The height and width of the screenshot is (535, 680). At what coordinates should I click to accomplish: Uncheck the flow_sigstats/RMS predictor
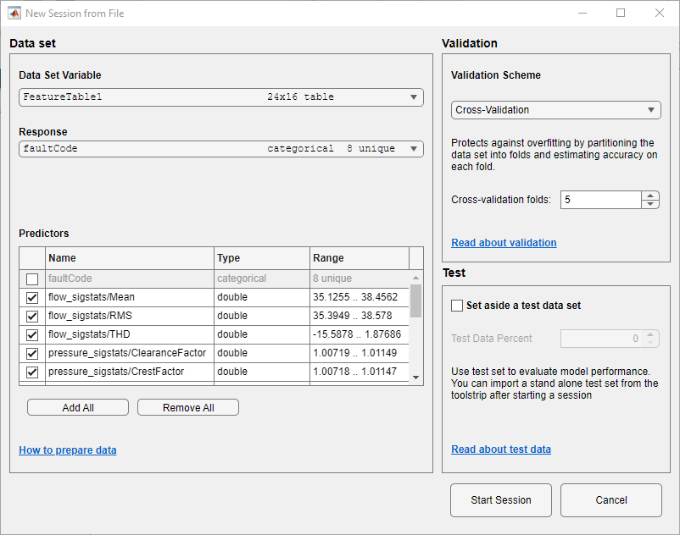32,316
